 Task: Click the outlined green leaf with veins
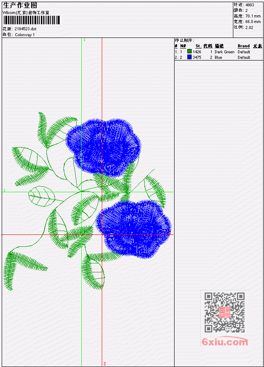[x=42, y=196]
